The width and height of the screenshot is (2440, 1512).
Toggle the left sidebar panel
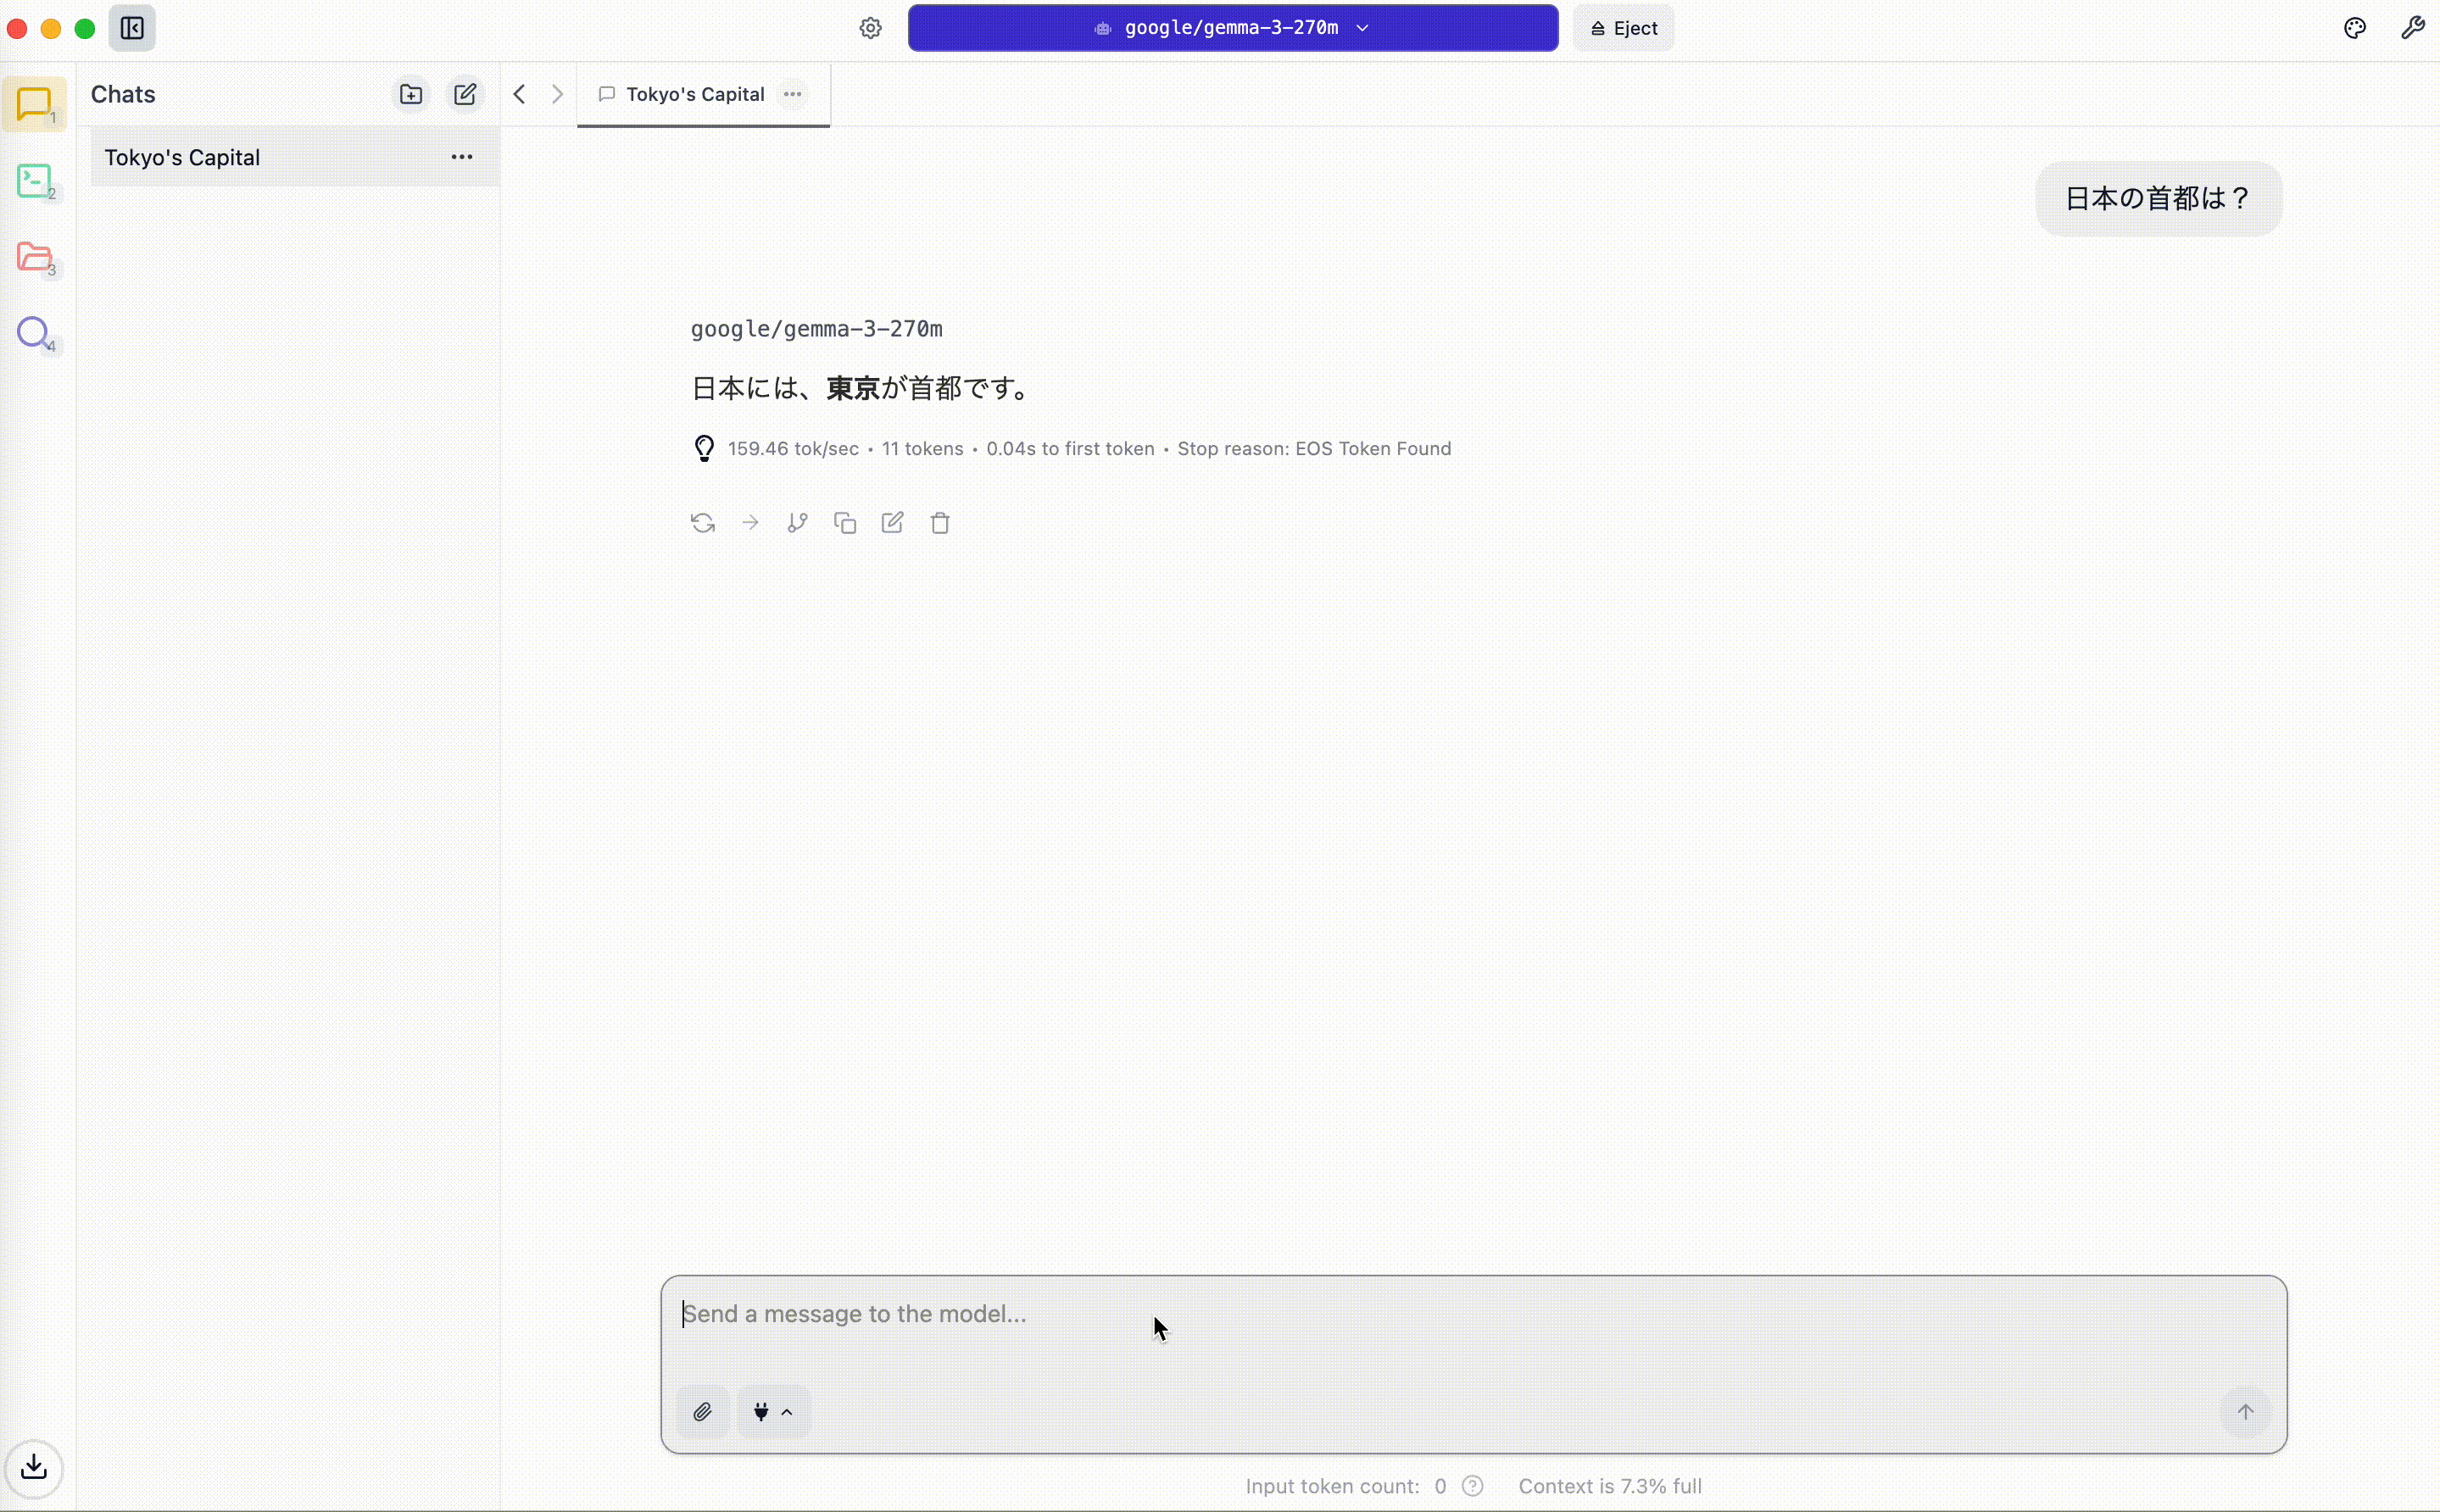pyautogui.click(x=132, y=28)
